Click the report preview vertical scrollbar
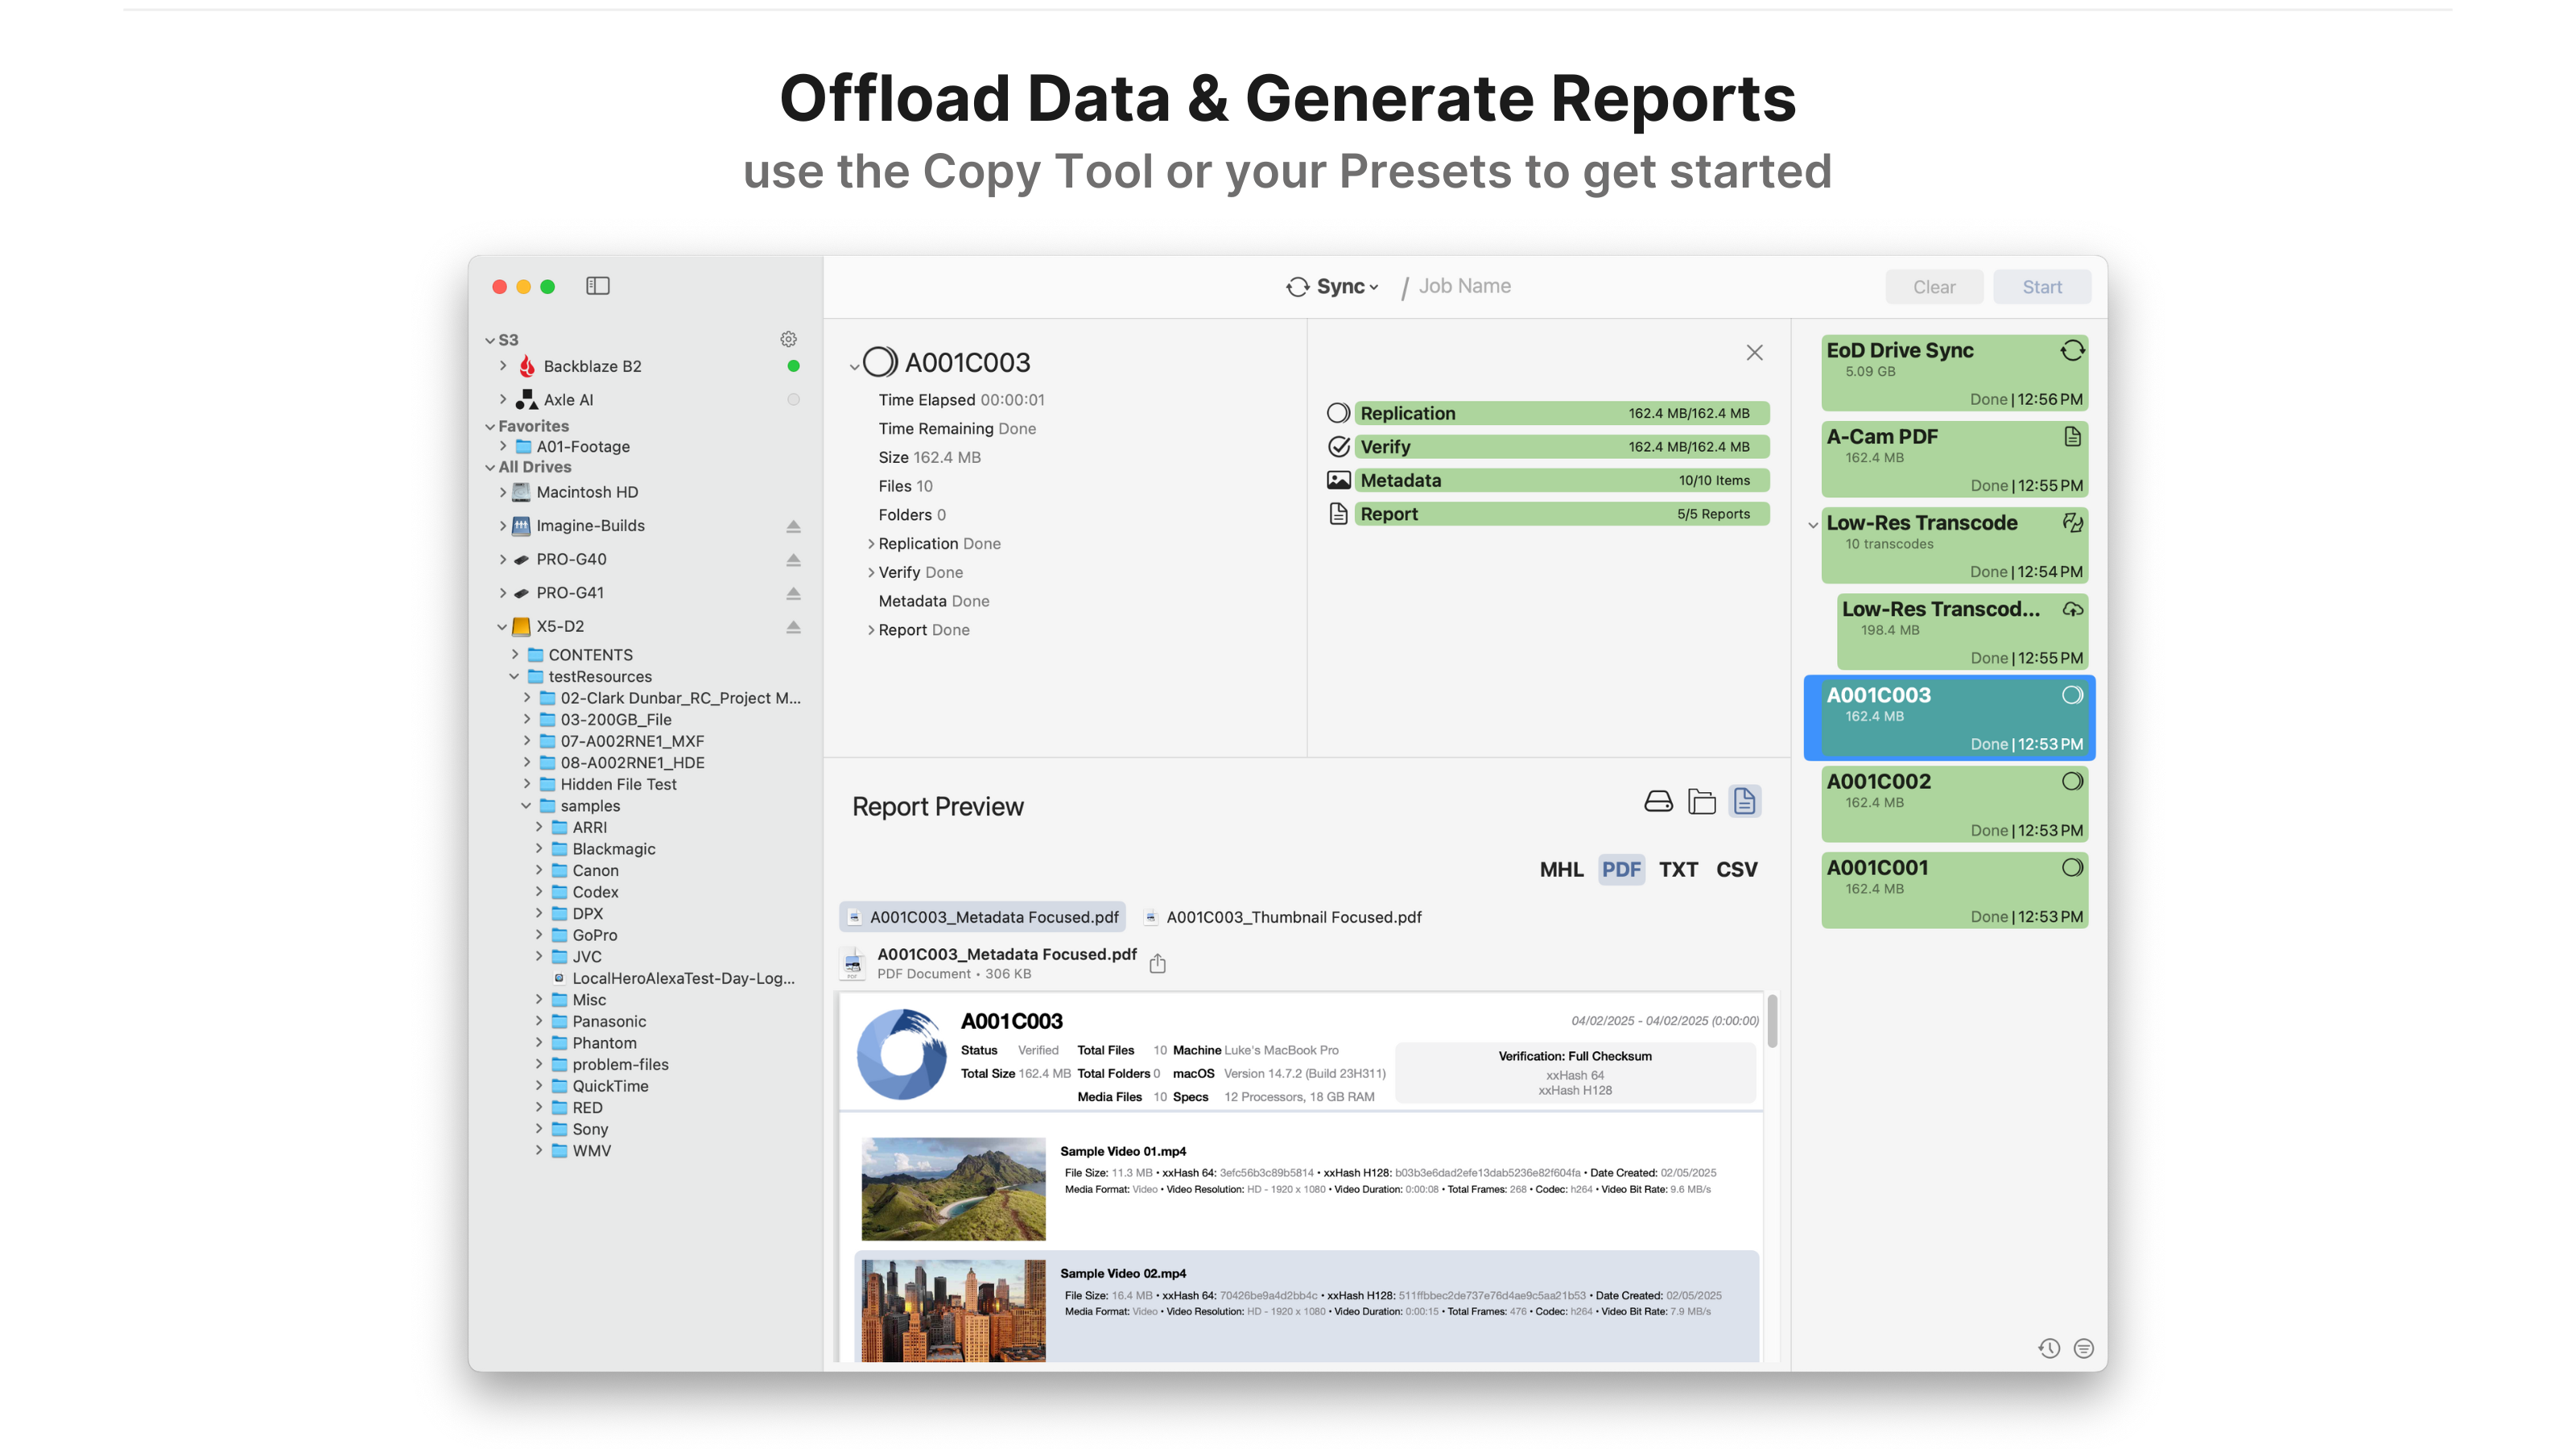Image resolution: width=2576 pixels, height=1449 pixels. 1771,1021
